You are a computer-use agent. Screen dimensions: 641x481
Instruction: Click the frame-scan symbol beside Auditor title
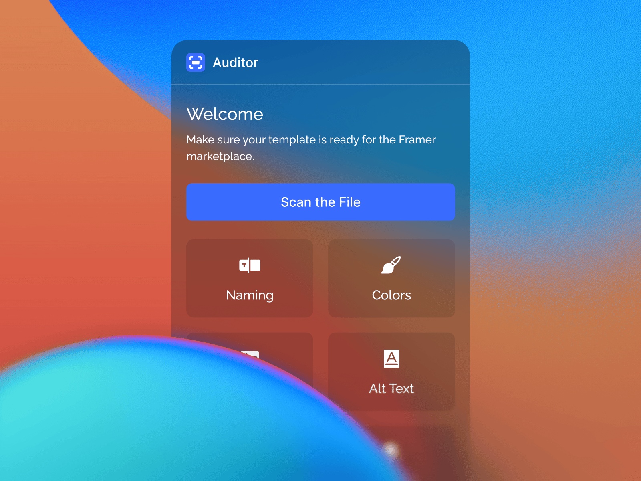click(196, 62)
